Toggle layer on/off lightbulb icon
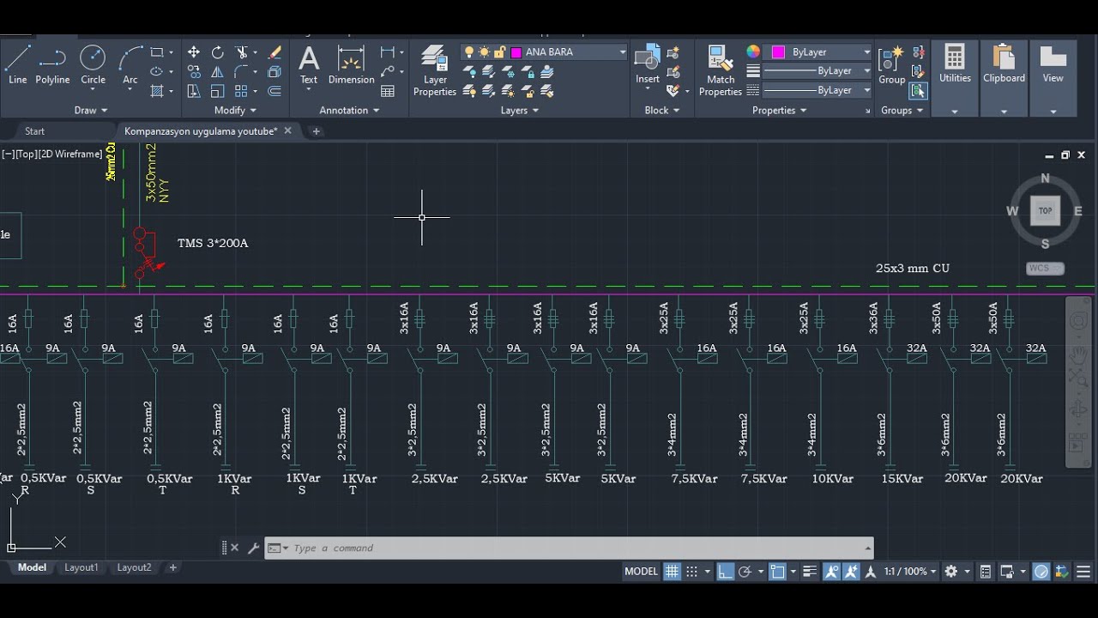 coord(469,52)
